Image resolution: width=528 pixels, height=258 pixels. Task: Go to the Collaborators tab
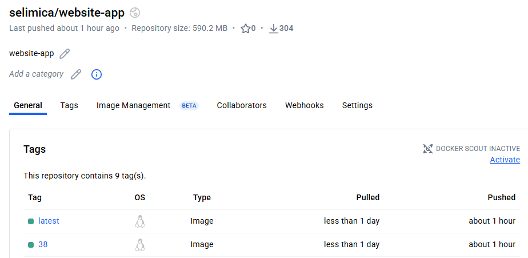242,105
